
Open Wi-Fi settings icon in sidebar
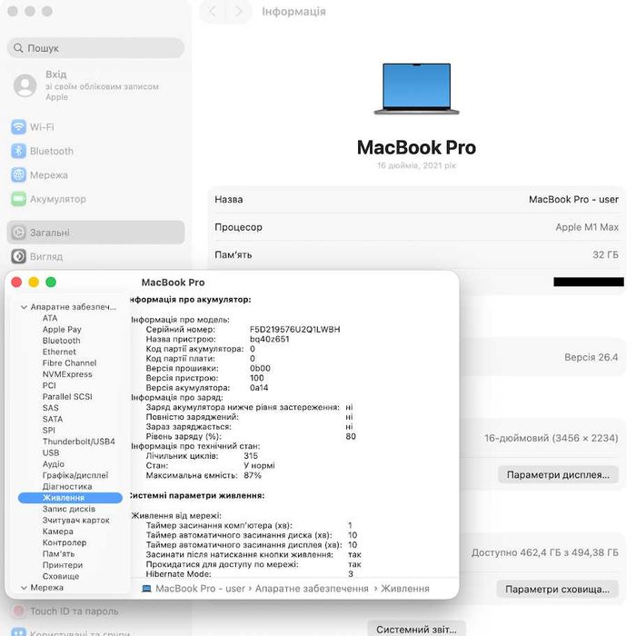[19, 127]
